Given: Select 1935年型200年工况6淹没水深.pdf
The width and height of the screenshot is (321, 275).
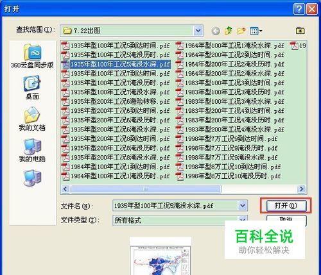Looking at the screenshot, I should click(116, 129).
